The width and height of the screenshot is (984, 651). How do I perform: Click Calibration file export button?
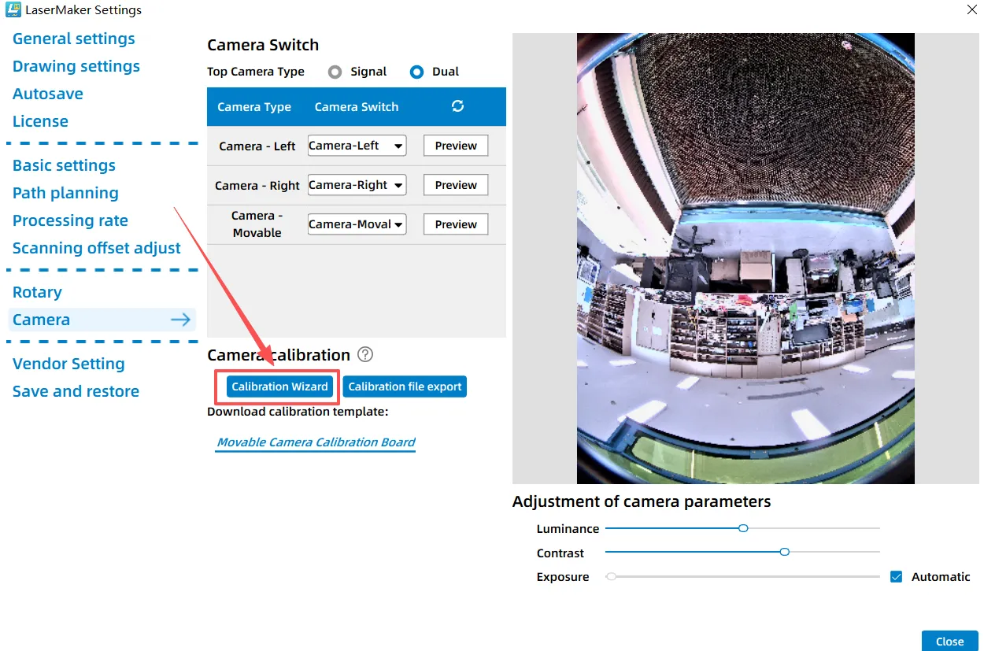[405, 387]
